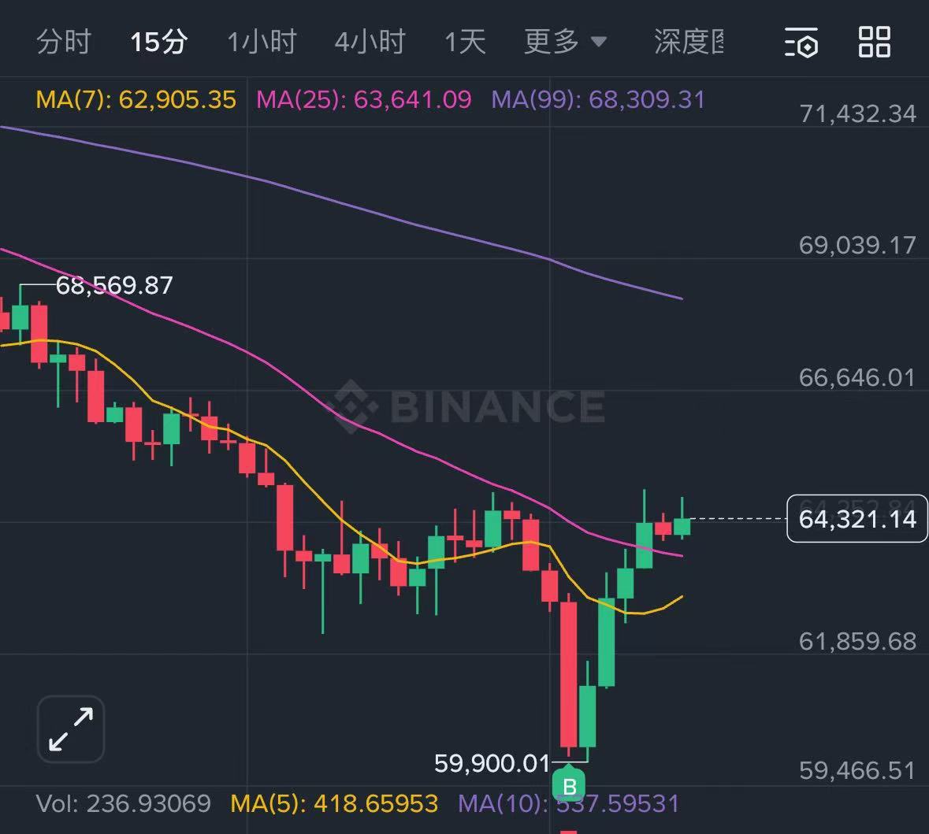The image size is (929, 834).
Task: Switch to 4小时 interval tab
Action: (x=370, y=42)
